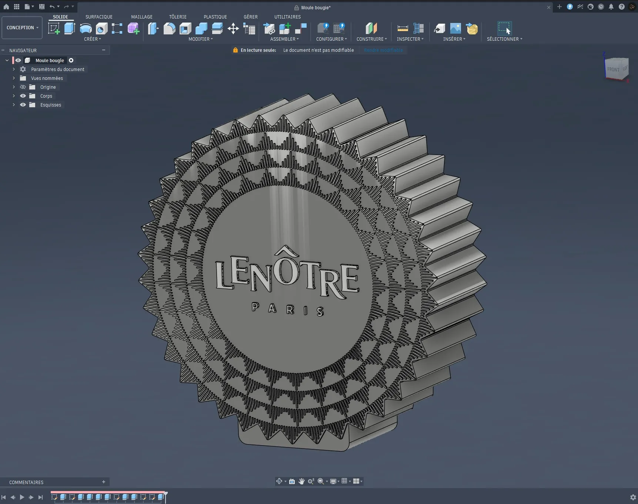
Task: Expand the Vues nommées folder
Action: [x=14, y=78]
